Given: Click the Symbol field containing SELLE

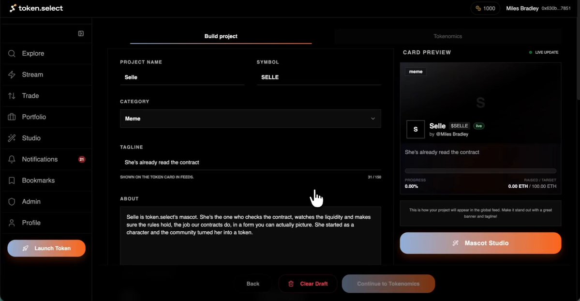Looking at the screenshot, I should [319, 77].
